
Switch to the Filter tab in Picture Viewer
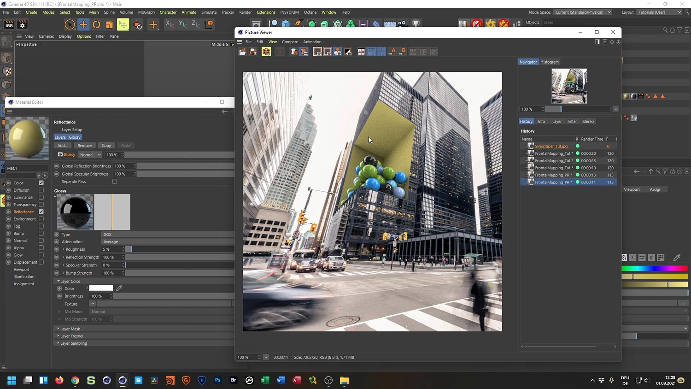(x=573, y=121)
